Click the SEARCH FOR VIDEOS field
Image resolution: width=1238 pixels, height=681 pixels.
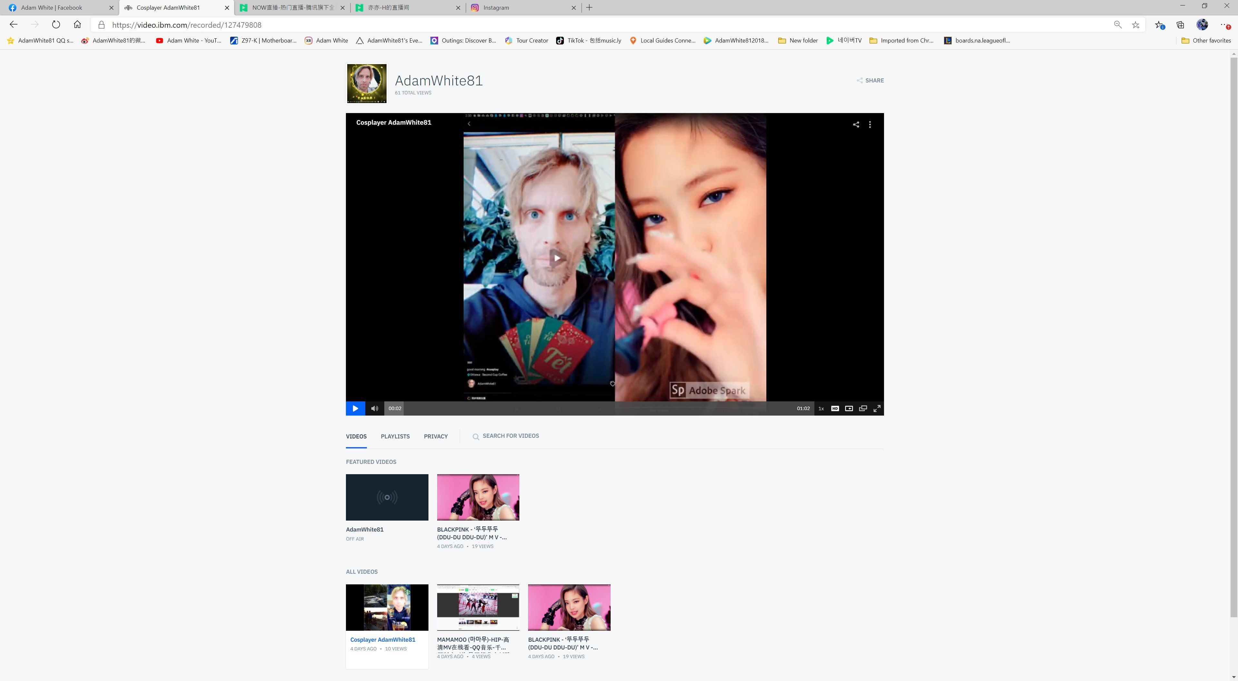(510, 436)
